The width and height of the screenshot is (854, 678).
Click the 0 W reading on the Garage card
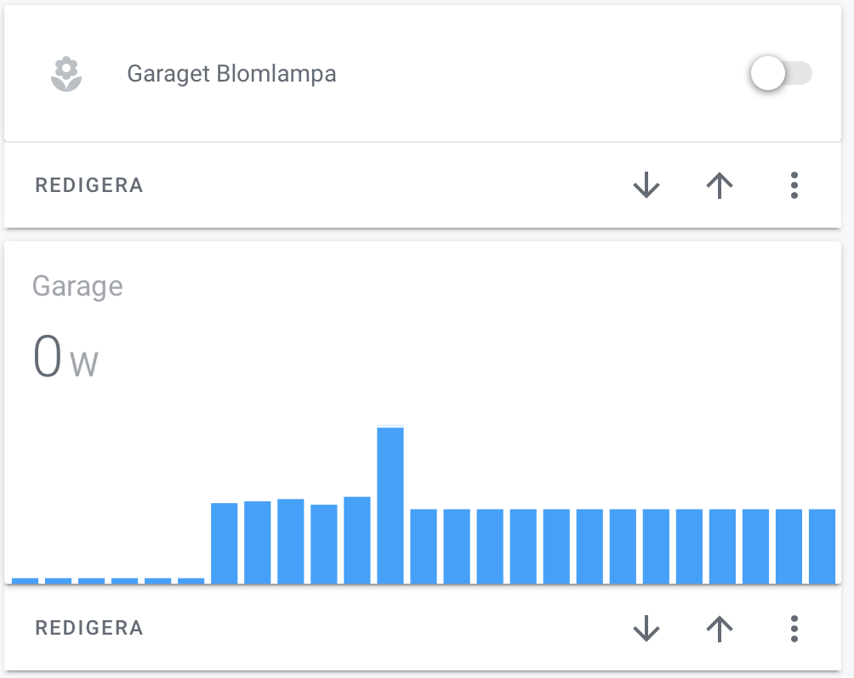coord(64,354)
